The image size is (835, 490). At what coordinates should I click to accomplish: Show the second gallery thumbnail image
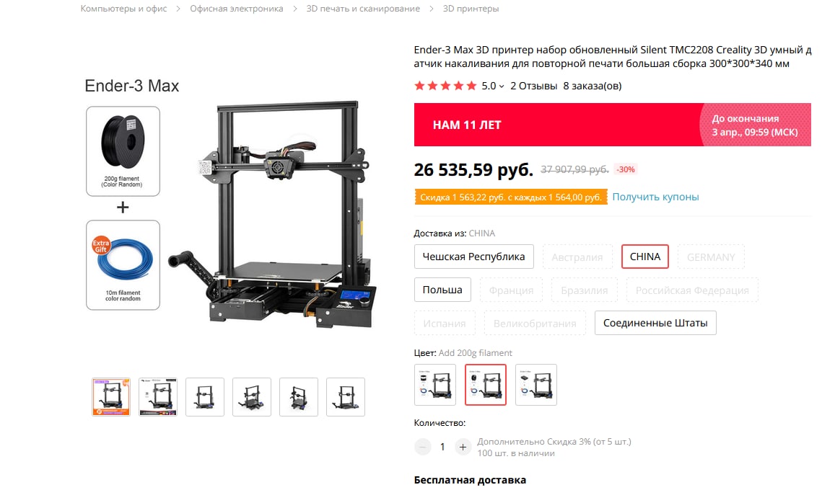coord(158,397)
